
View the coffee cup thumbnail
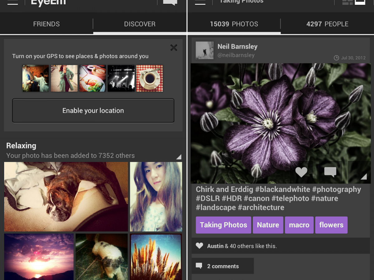tap(150, 78)
